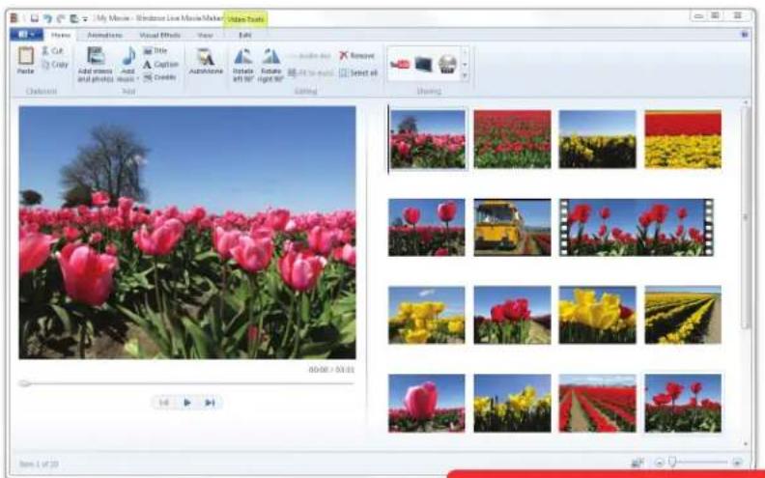Click the Cut scissors button
Viewport: 765px width, 478px height.
click(x=53, y=51)
